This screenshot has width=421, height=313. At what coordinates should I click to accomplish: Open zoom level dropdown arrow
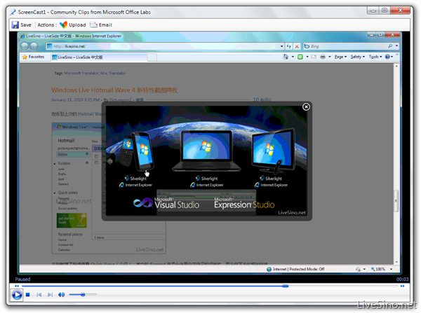tap(392, 269)
